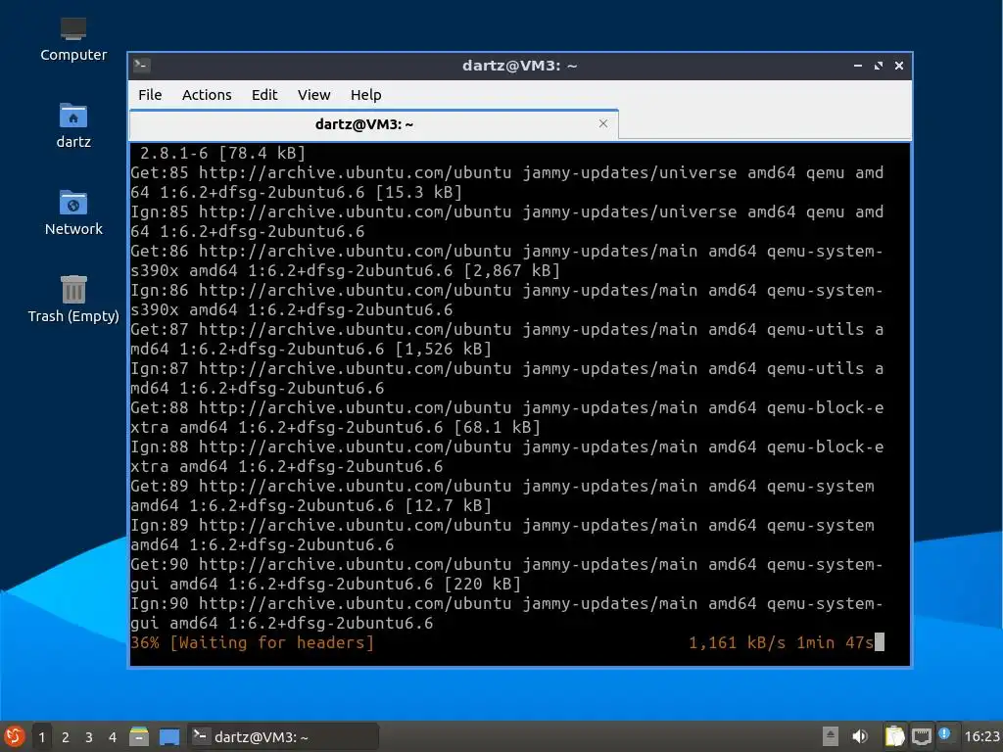Open the View menu
Screen dimensions: 1003x752
pyautogui.click(x=313, y=95)
